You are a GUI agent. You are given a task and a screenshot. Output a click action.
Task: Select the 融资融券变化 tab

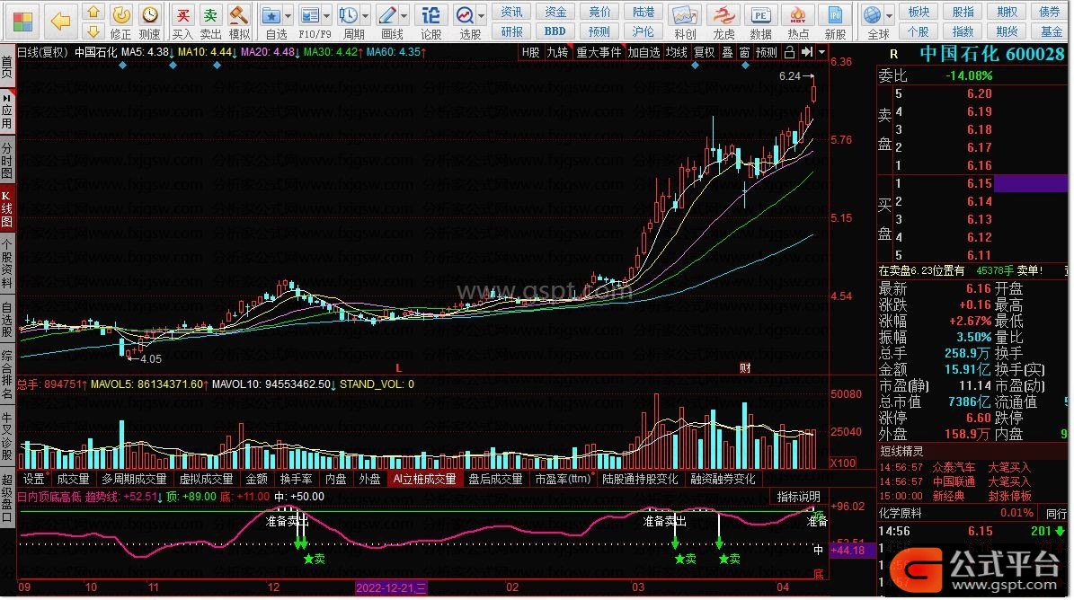pyautogui.click(x=723, y=479)
